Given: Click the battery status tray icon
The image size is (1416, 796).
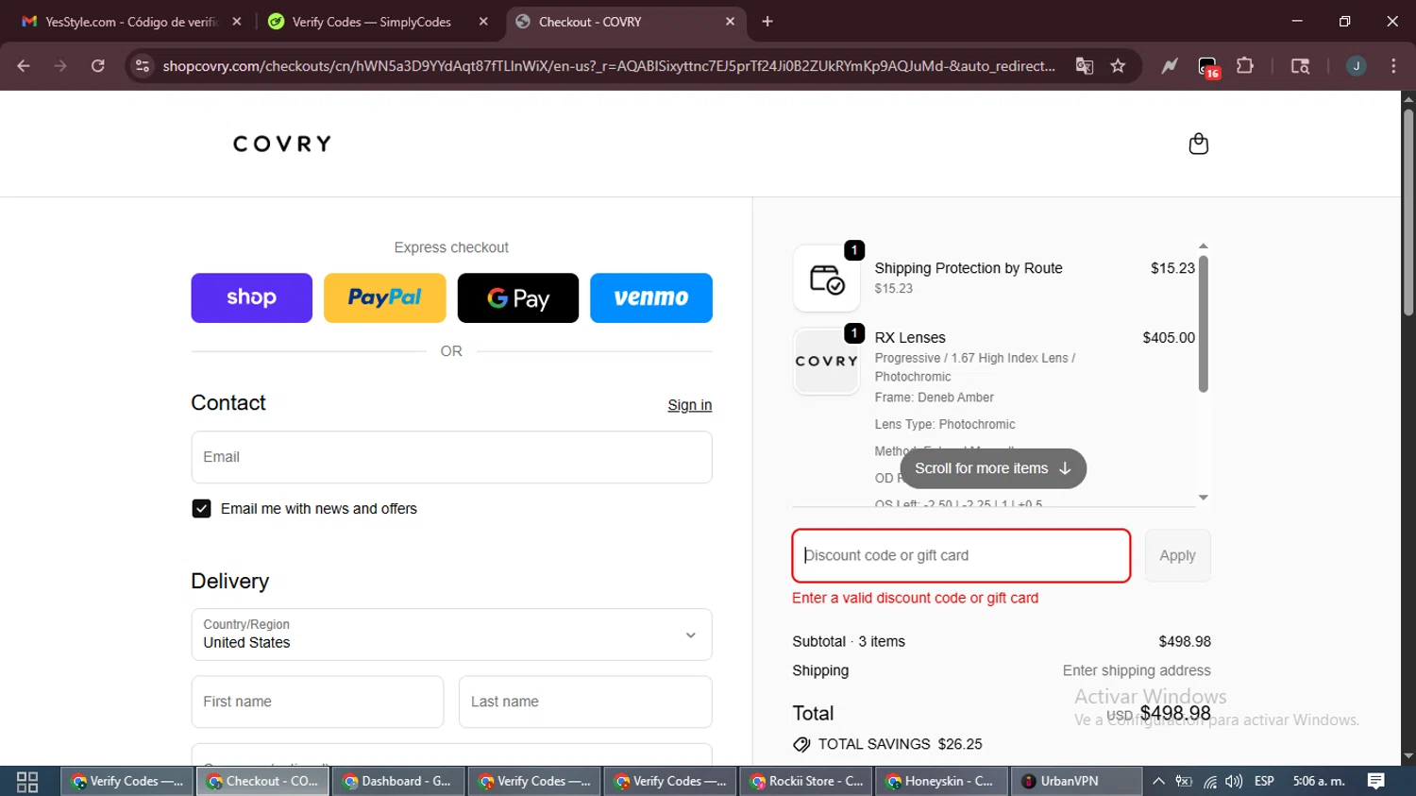Looking at the screenshot, I should click(x=1184, y=782).
